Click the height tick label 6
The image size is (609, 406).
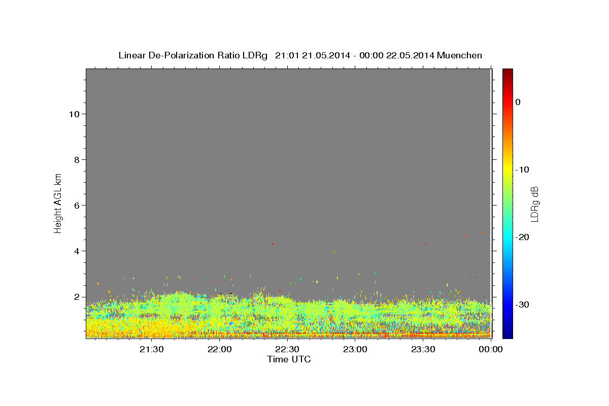point(76,206)
